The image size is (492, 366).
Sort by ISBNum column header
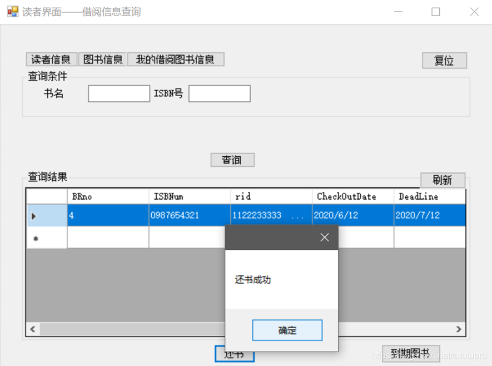pos(190,196)
